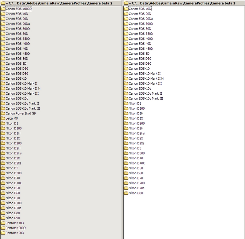Select Canon EOS 20Da in beta 2 pane
The image size is (245, 239).
coord(18,24)
